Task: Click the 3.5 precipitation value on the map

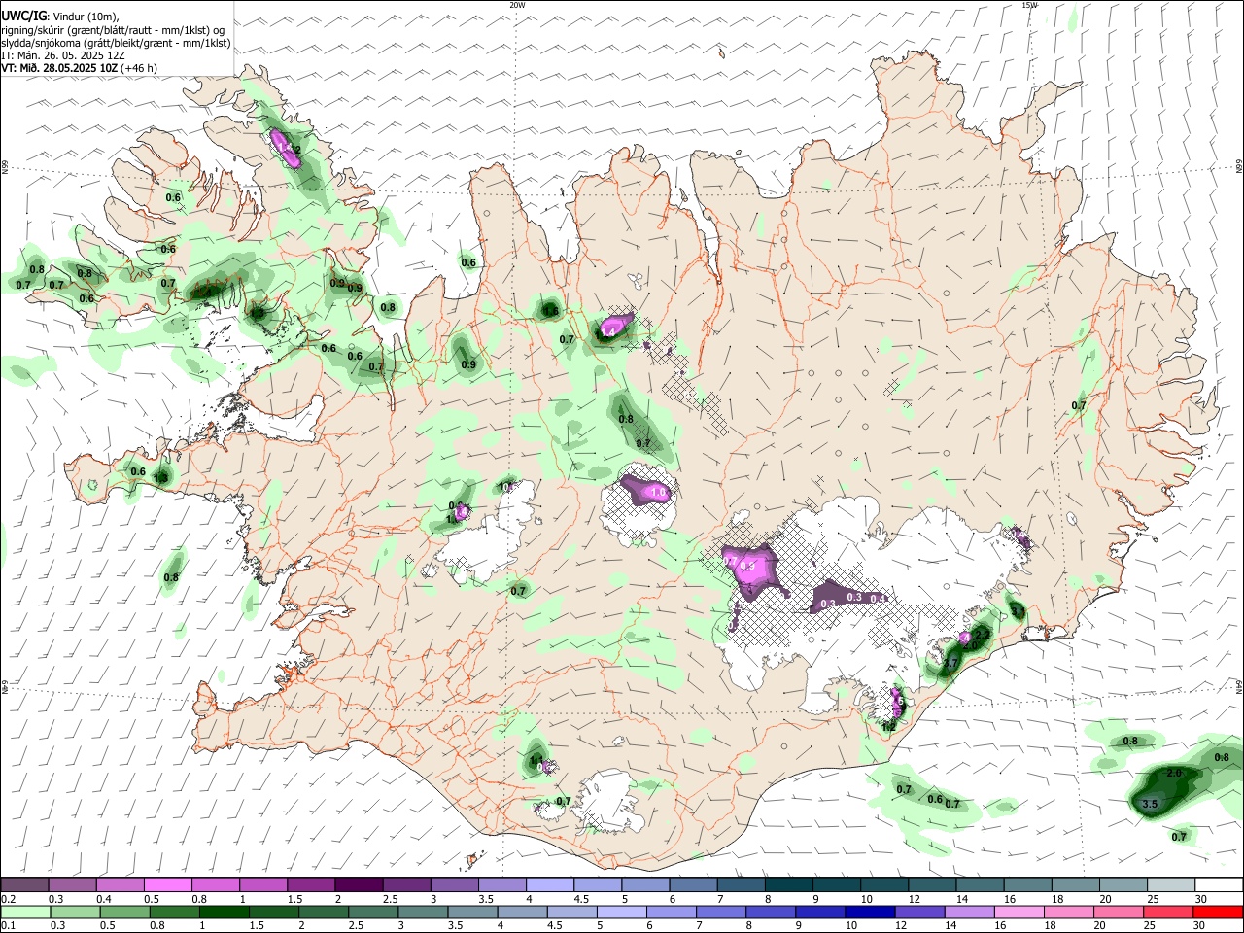Action: click(1150, 805)
